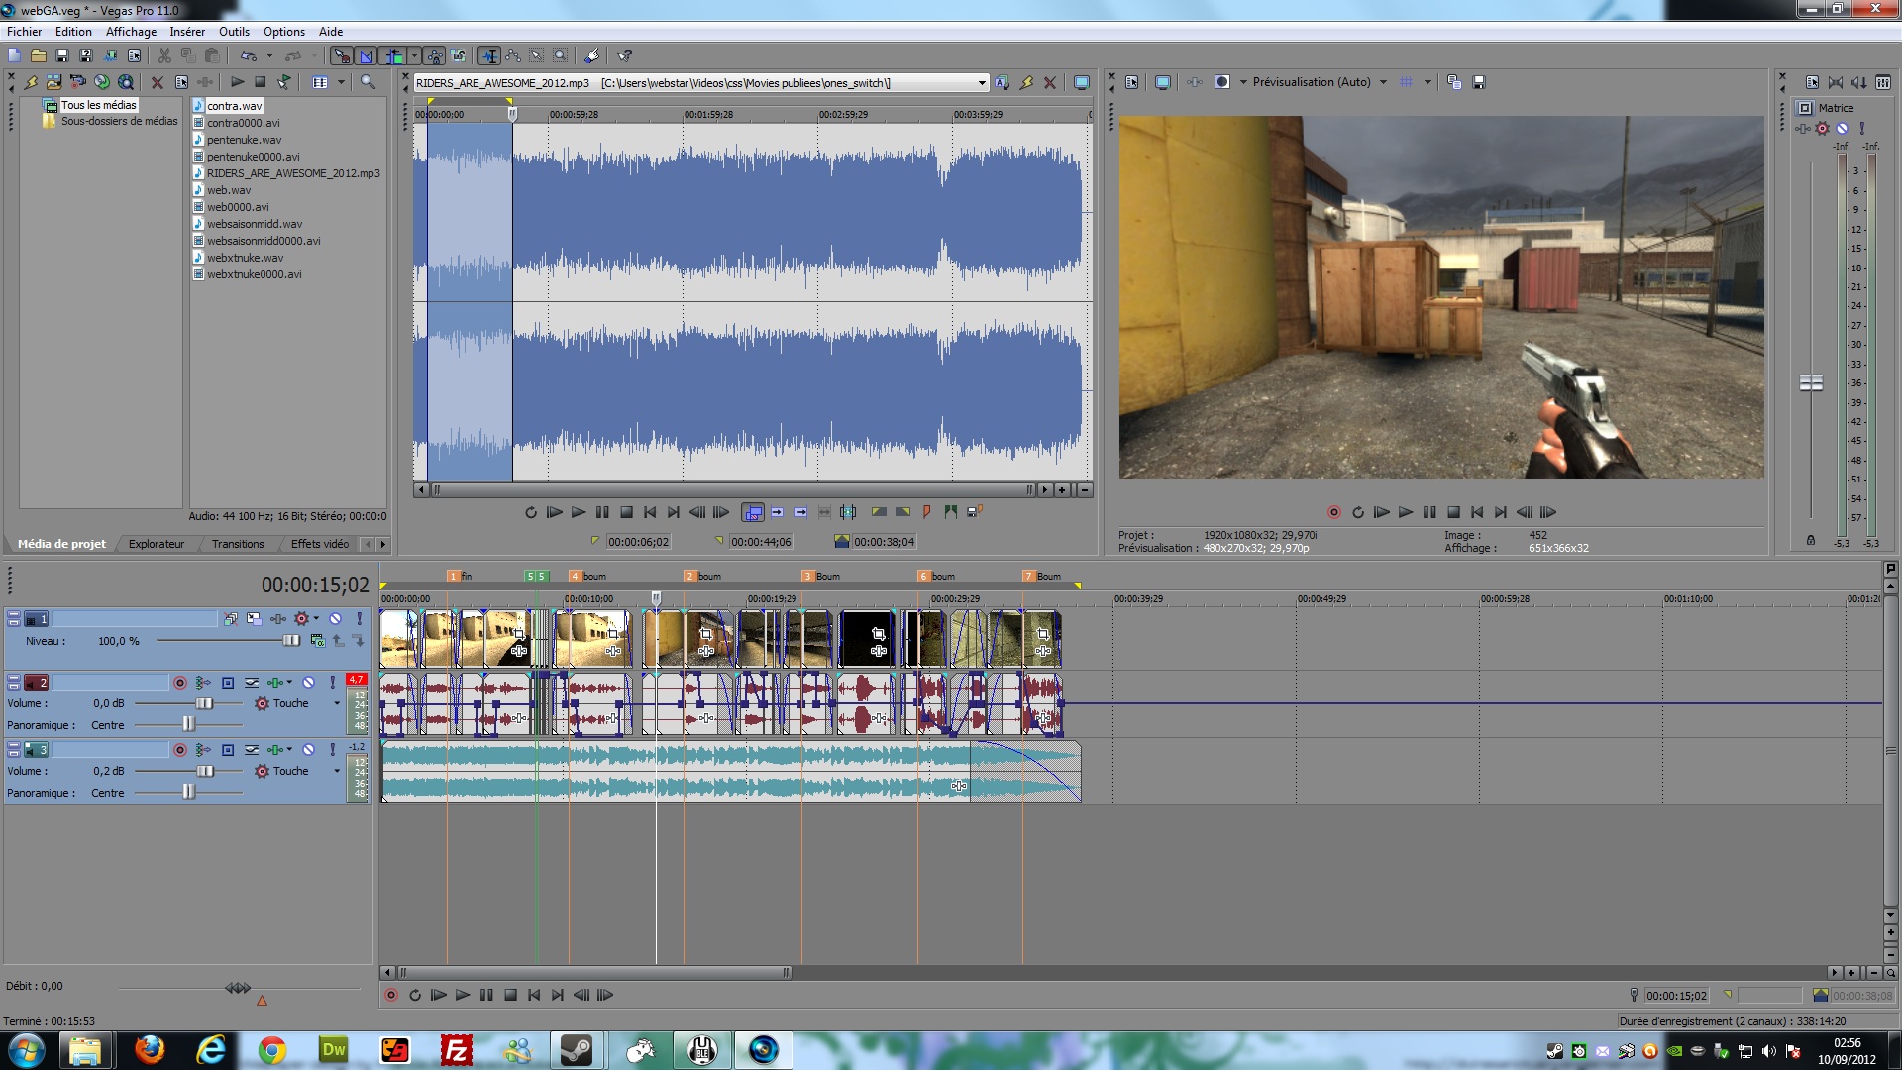
Task: Select the 'Tous les médias' bin
Action: click(x=98, y=105)
